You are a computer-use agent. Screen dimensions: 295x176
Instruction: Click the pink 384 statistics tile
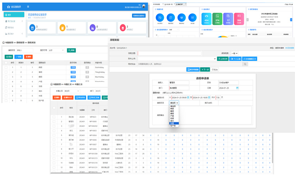[x=239, y=19]
